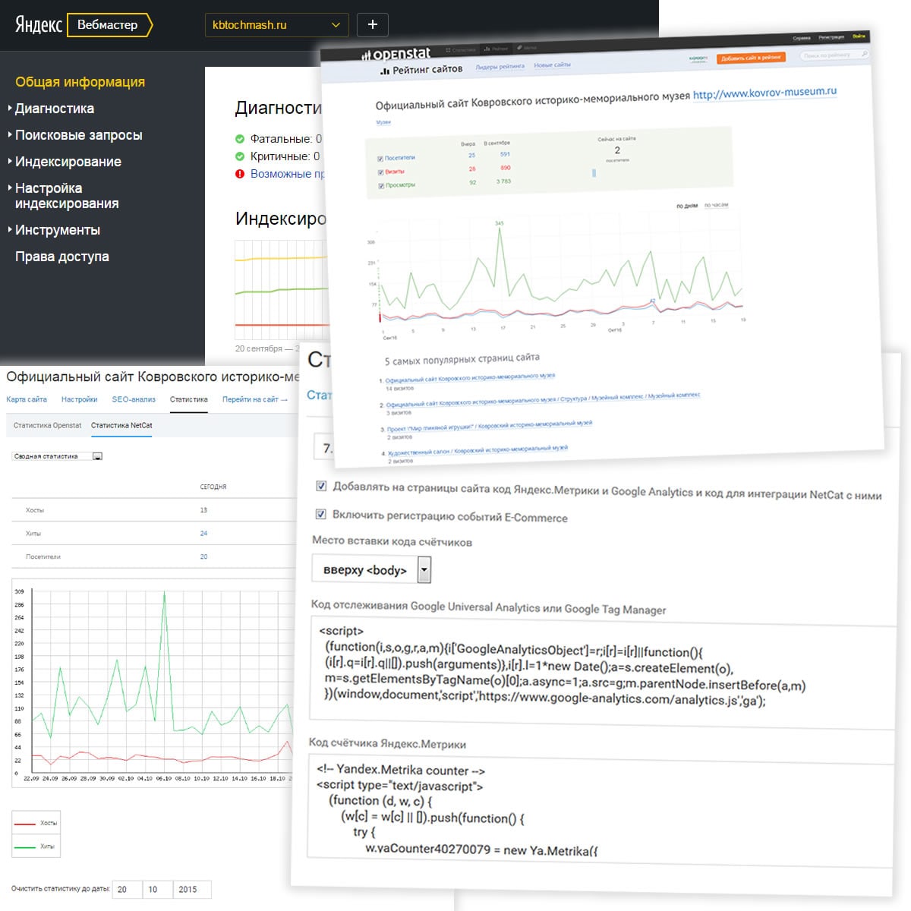Open SEO-анализ tab
This screenshot has width=911, height=911.
[134, 399]
